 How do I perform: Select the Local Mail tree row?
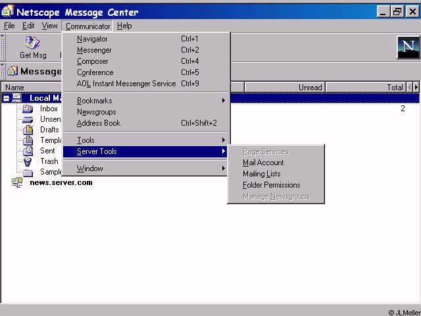[x=210, y=98]
